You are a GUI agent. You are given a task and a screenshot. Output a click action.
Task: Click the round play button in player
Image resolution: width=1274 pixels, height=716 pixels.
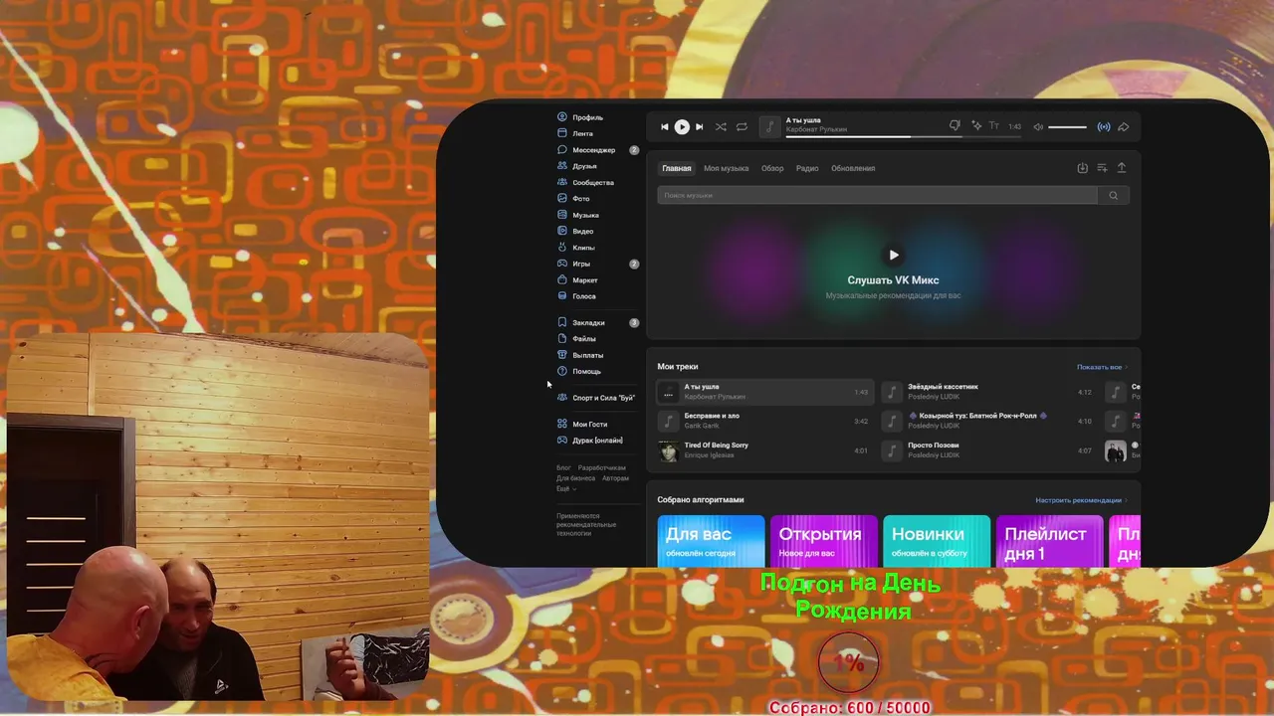pos(682,127)
